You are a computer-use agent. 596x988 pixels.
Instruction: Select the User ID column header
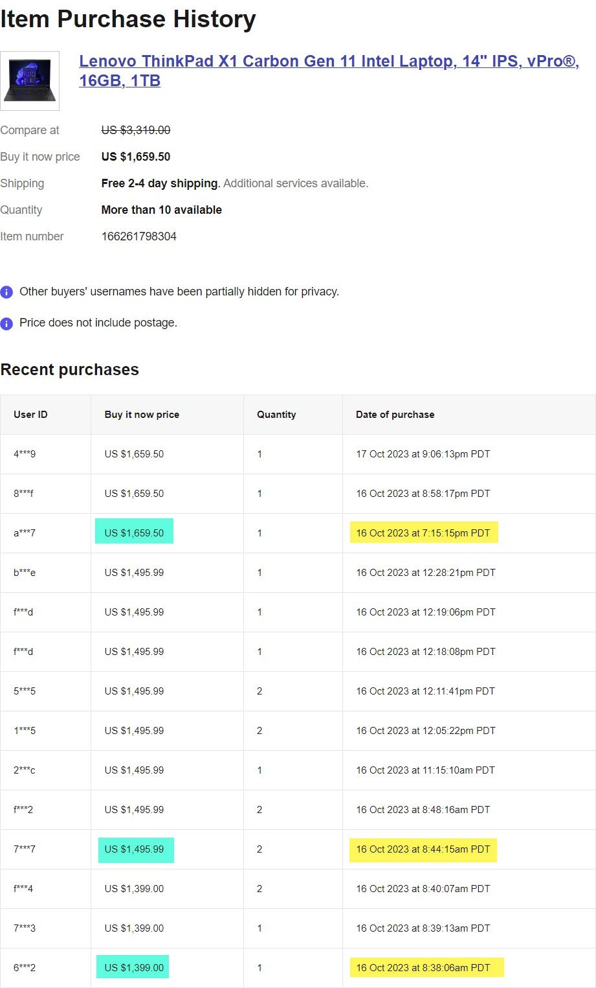[30, 415]
